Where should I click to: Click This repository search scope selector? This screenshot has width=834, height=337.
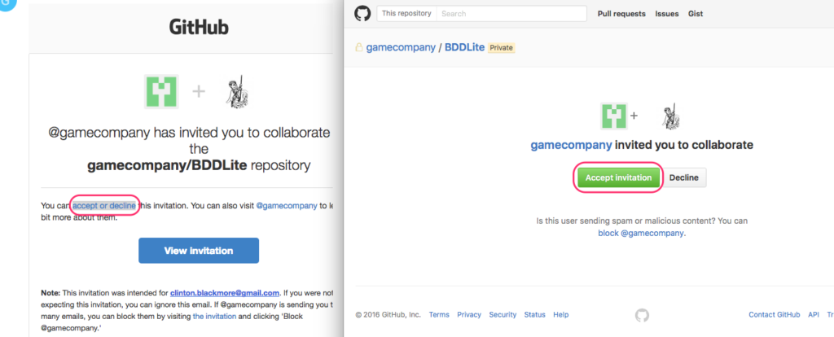[406, 14]
